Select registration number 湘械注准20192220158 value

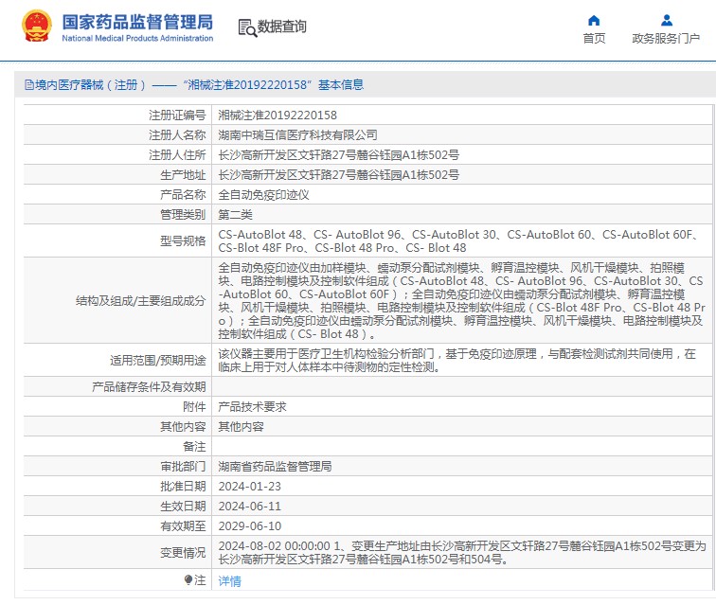coord(277,116)
